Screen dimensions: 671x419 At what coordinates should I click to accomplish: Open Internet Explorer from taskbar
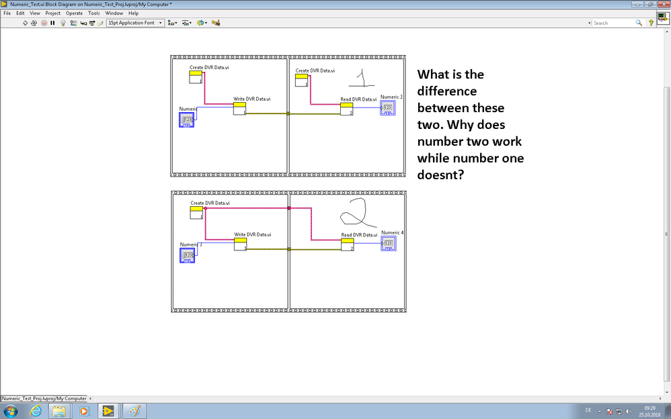(36, 412)
